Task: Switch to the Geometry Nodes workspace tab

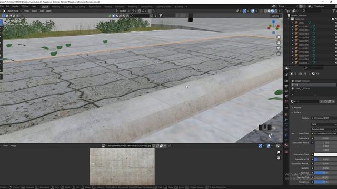Action: click(x=164, y=7)
